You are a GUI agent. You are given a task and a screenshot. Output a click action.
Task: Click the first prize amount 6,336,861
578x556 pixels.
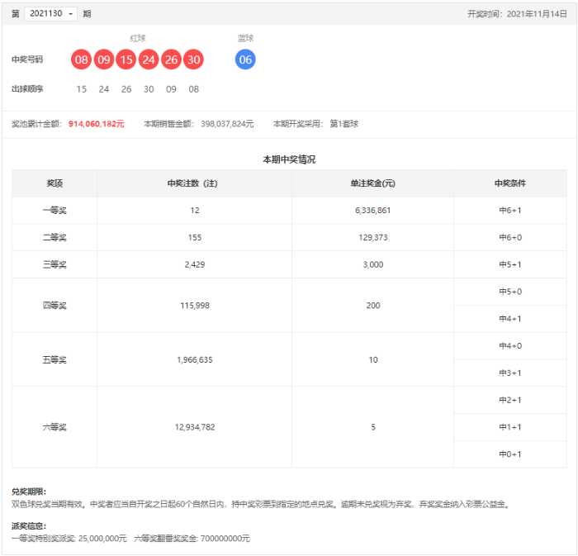[372, 211]
